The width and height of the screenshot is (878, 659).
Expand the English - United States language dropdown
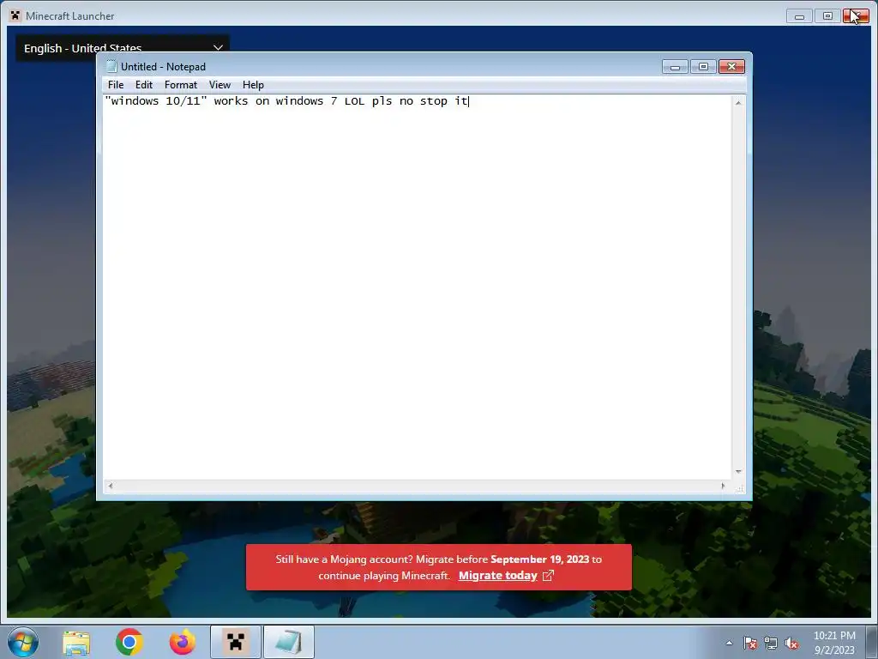click(123, 48)
